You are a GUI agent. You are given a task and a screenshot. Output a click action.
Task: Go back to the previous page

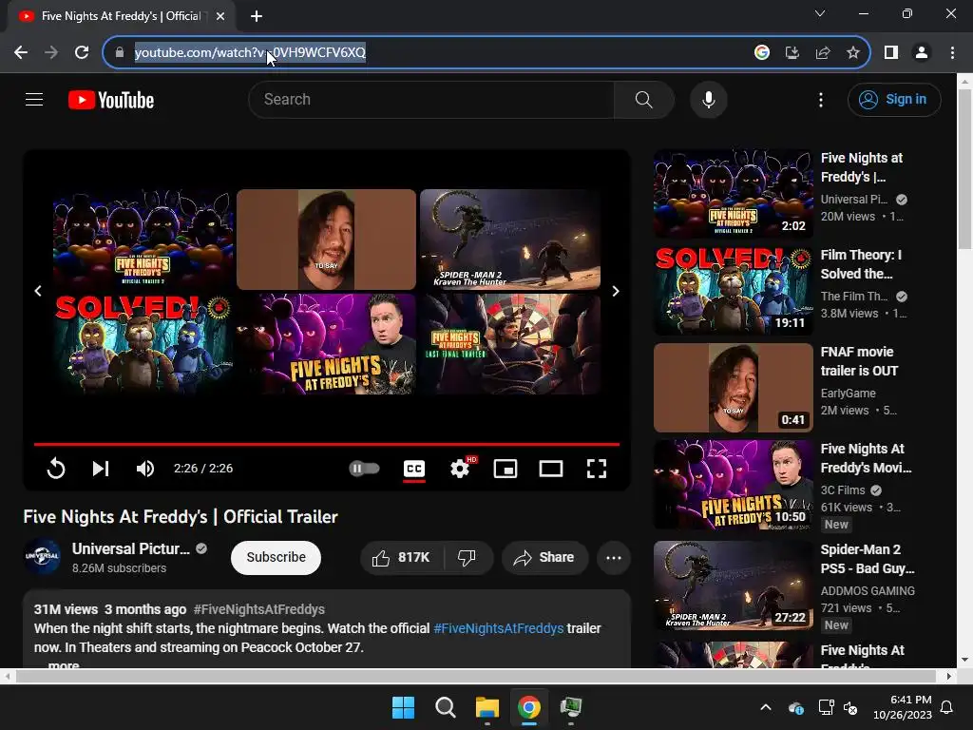[21, 53]
